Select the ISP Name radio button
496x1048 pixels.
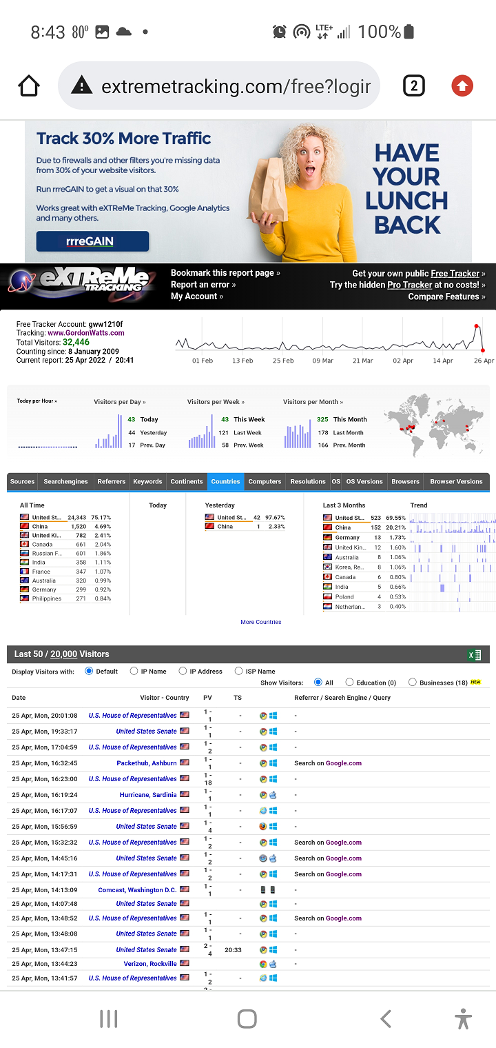tap(238, 671)
